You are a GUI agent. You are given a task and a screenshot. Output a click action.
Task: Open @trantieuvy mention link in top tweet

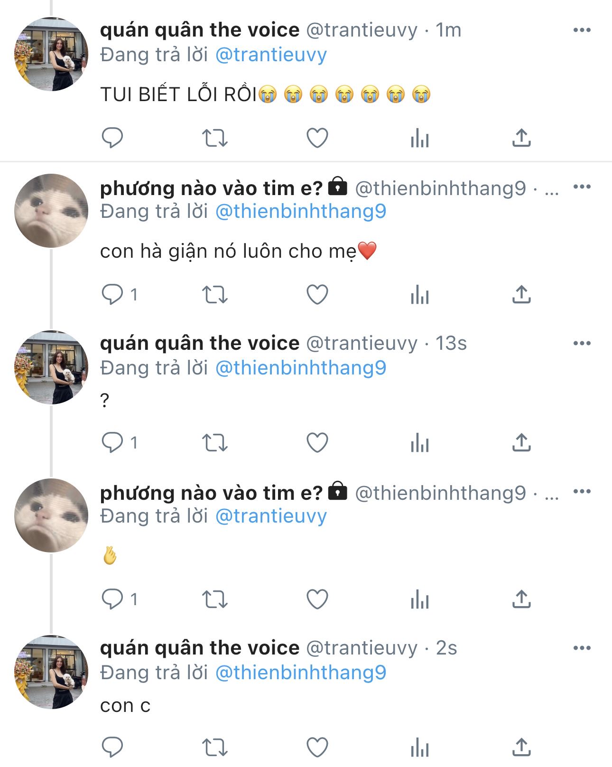[x=271, y=55]
